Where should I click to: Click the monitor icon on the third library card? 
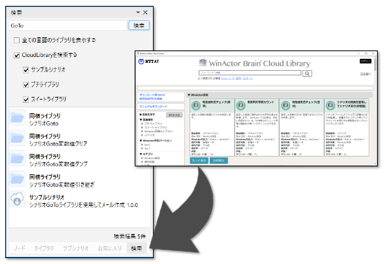(286, 105)
